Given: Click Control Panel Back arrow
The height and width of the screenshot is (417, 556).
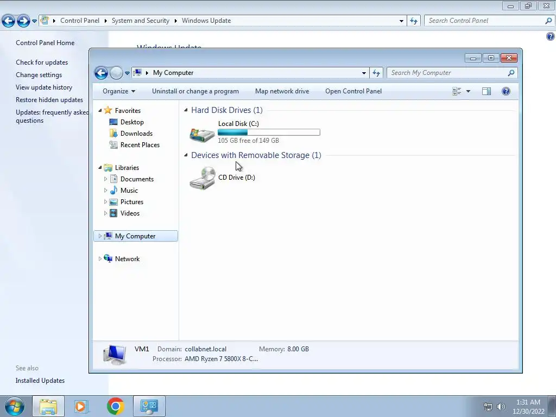Looking at the screenshot, I should click(x=9, y=21).
